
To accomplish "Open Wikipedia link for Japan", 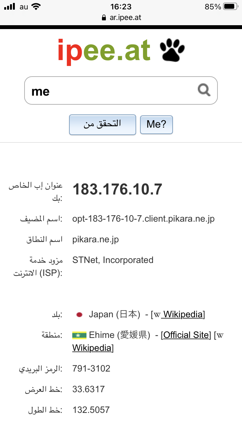I will click(183, 314).
